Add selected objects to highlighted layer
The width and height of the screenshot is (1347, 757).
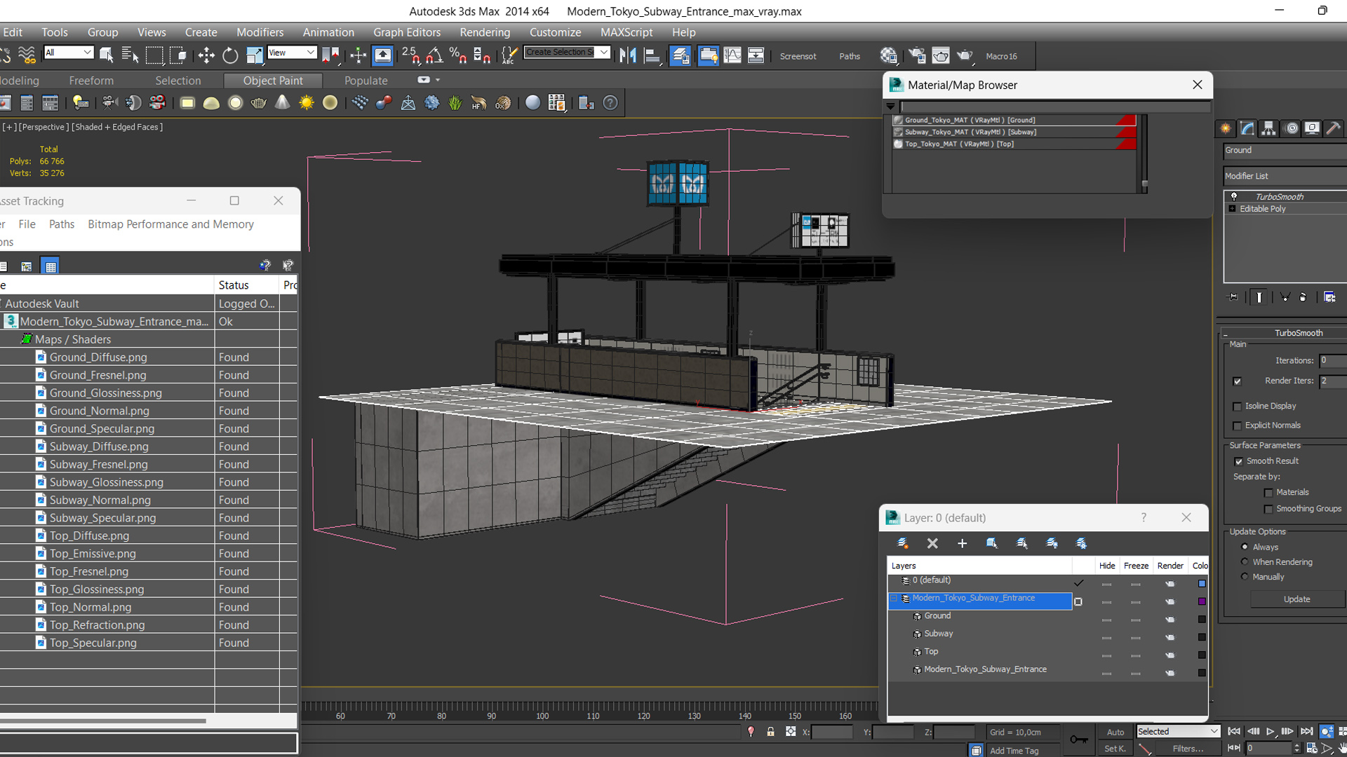point(962,543)
